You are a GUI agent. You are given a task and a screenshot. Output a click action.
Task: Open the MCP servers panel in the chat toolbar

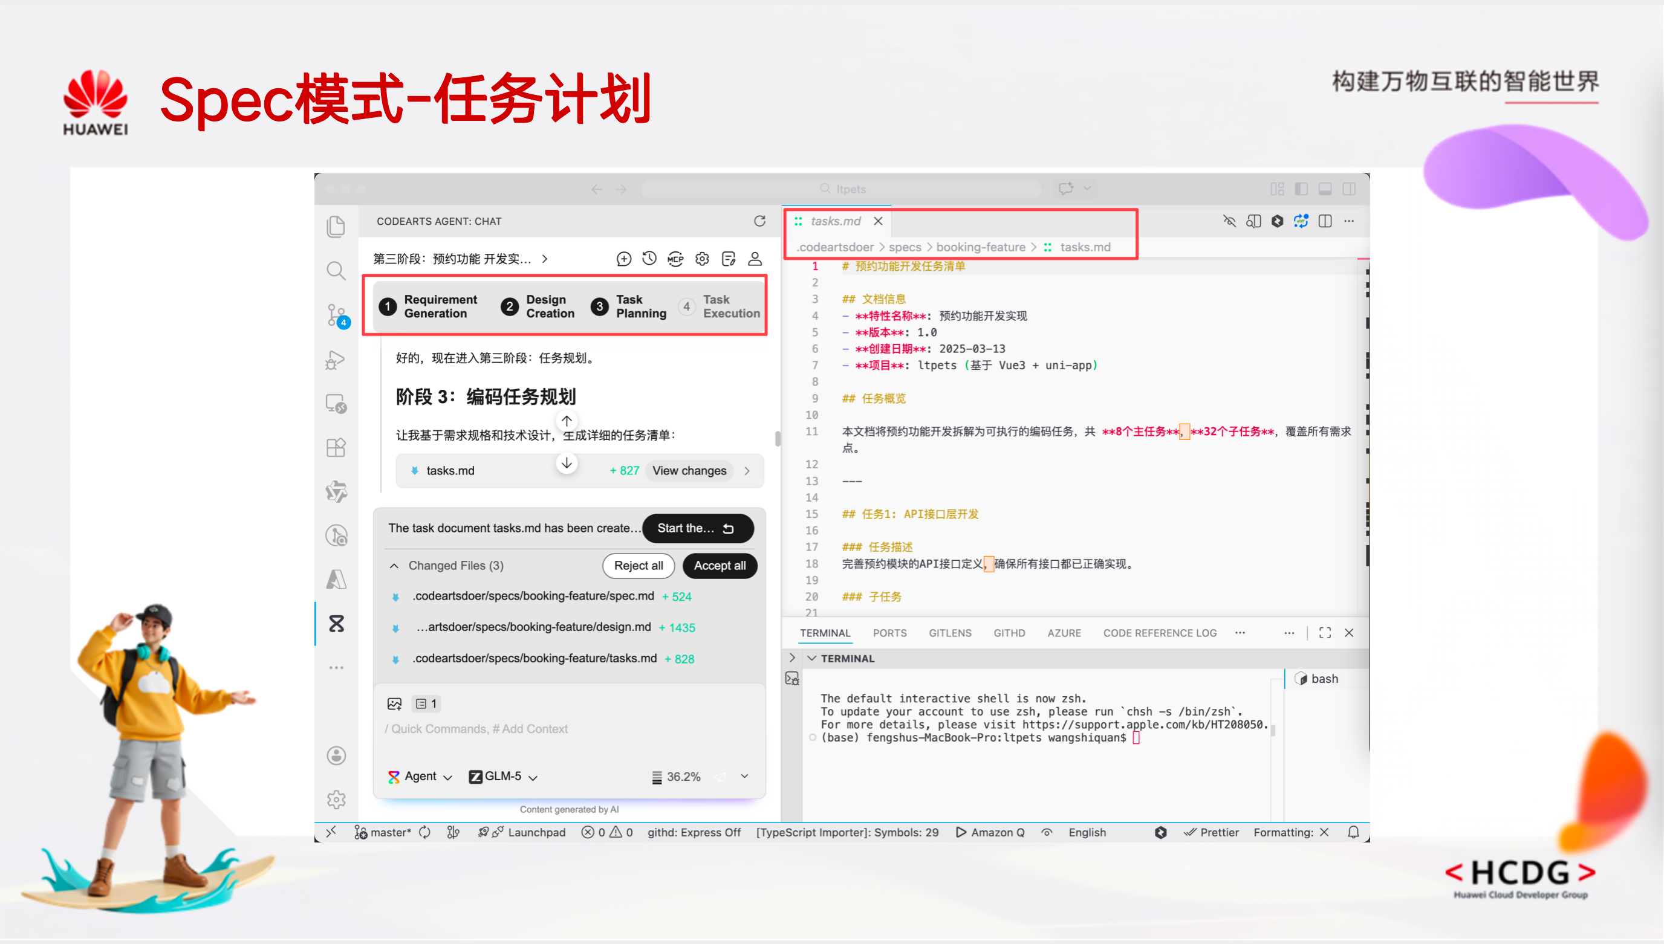point(676,258)
